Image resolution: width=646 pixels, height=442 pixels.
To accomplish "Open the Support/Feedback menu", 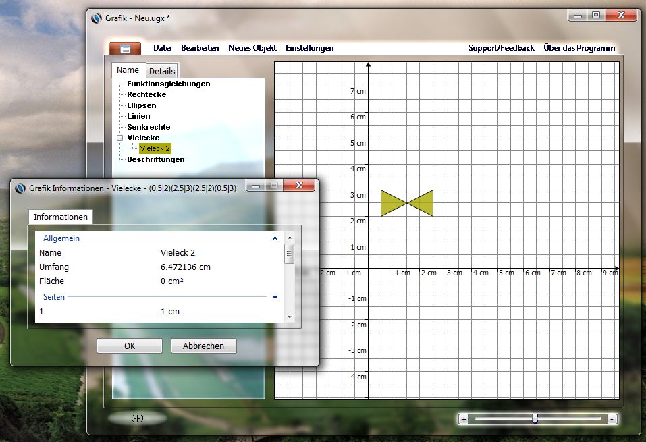I will tap(501, 48).
